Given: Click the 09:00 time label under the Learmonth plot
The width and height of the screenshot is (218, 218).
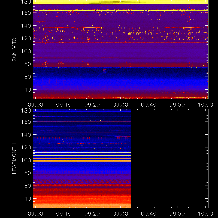Looking at the screenshot, I should [x=35, y=214].
